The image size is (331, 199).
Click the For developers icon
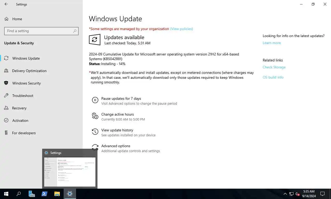pyautogui.click(x=6, y=133)
